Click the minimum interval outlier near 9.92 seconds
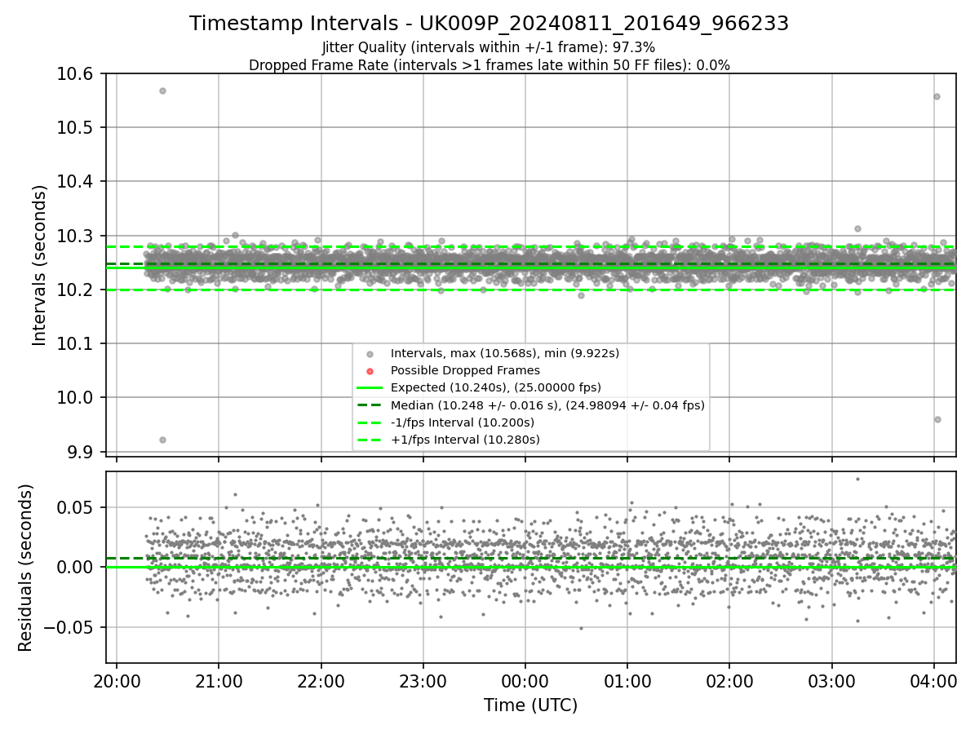Viewport: 979px width, 734px height. pos(162,440)
